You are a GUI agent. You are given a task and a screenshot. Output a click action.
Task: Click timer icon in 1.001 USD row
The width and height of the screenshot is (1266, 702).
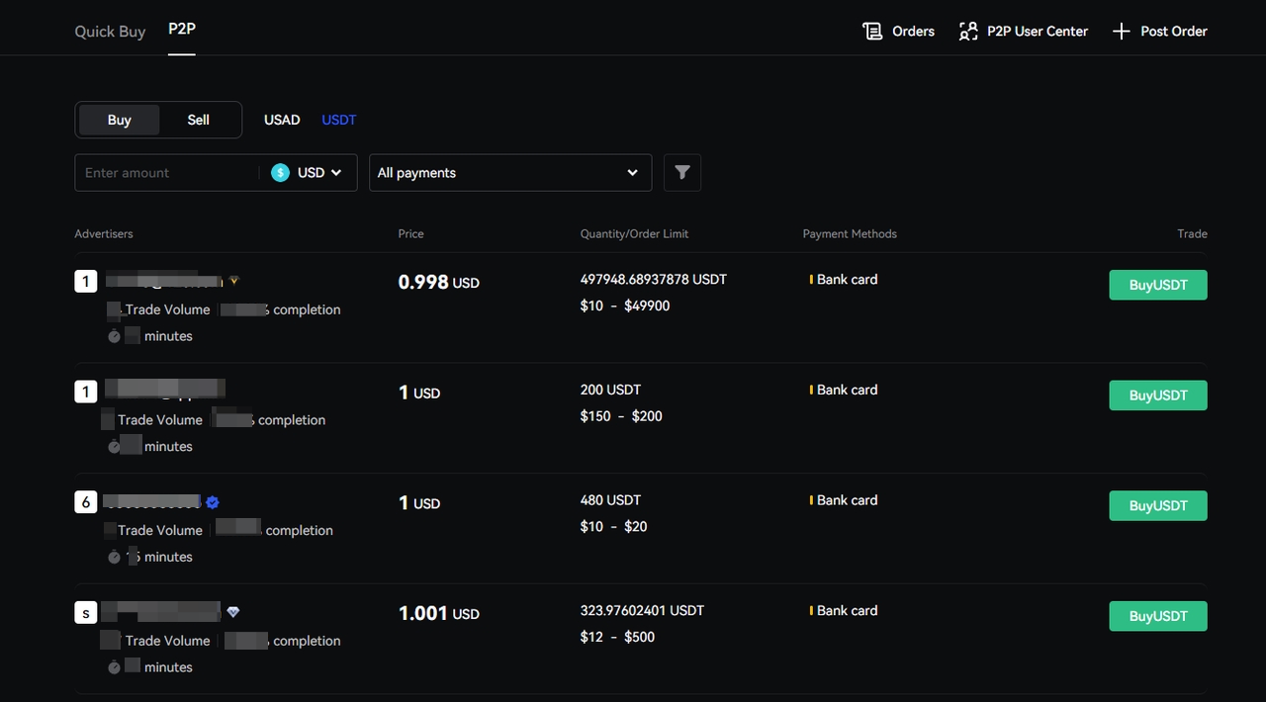pos(114,667)
